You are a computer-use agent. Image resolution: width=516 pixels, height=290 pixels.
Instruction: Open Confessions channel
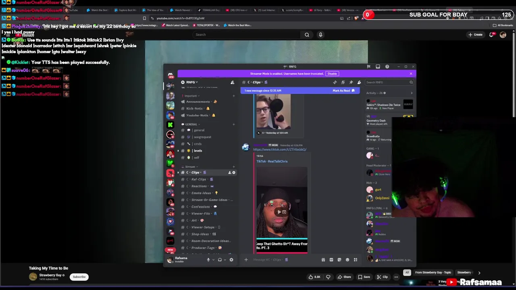[208, 207]
